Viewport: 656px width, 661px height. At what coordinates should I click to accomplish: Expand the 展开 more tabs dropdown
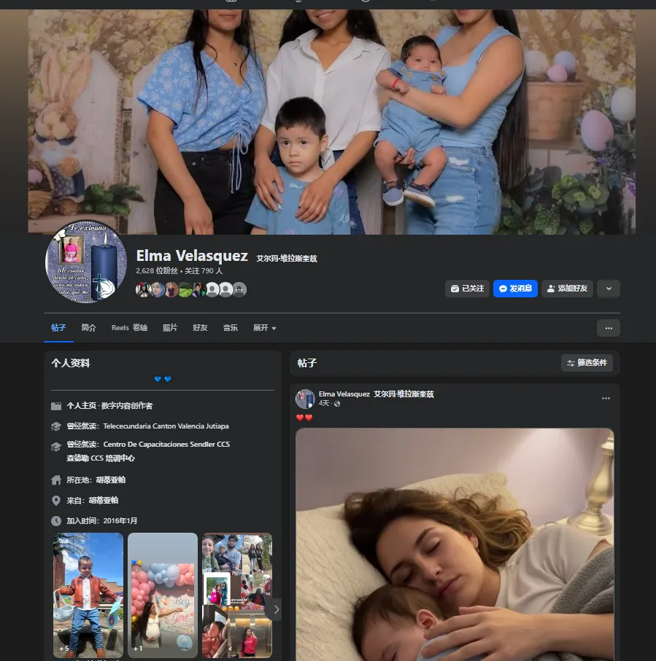(264, 328)
